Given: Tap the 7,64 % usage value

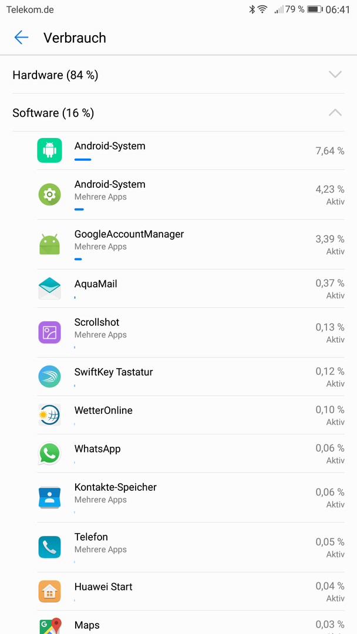Looking at the screenshot, I should [x=330, y=151].
